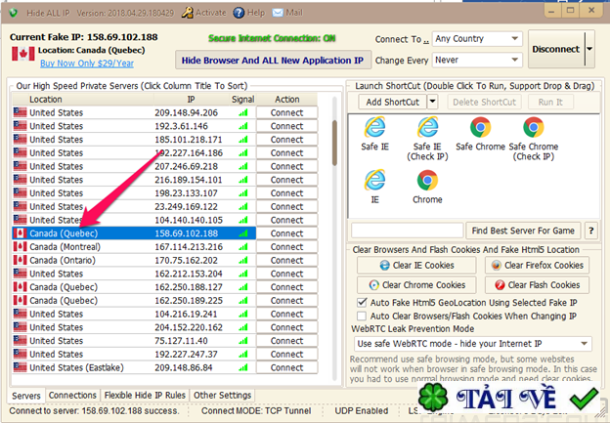The image size is (610, 423).
Task: Select the server row 23.249.169.122
Action: pos(134,206)
